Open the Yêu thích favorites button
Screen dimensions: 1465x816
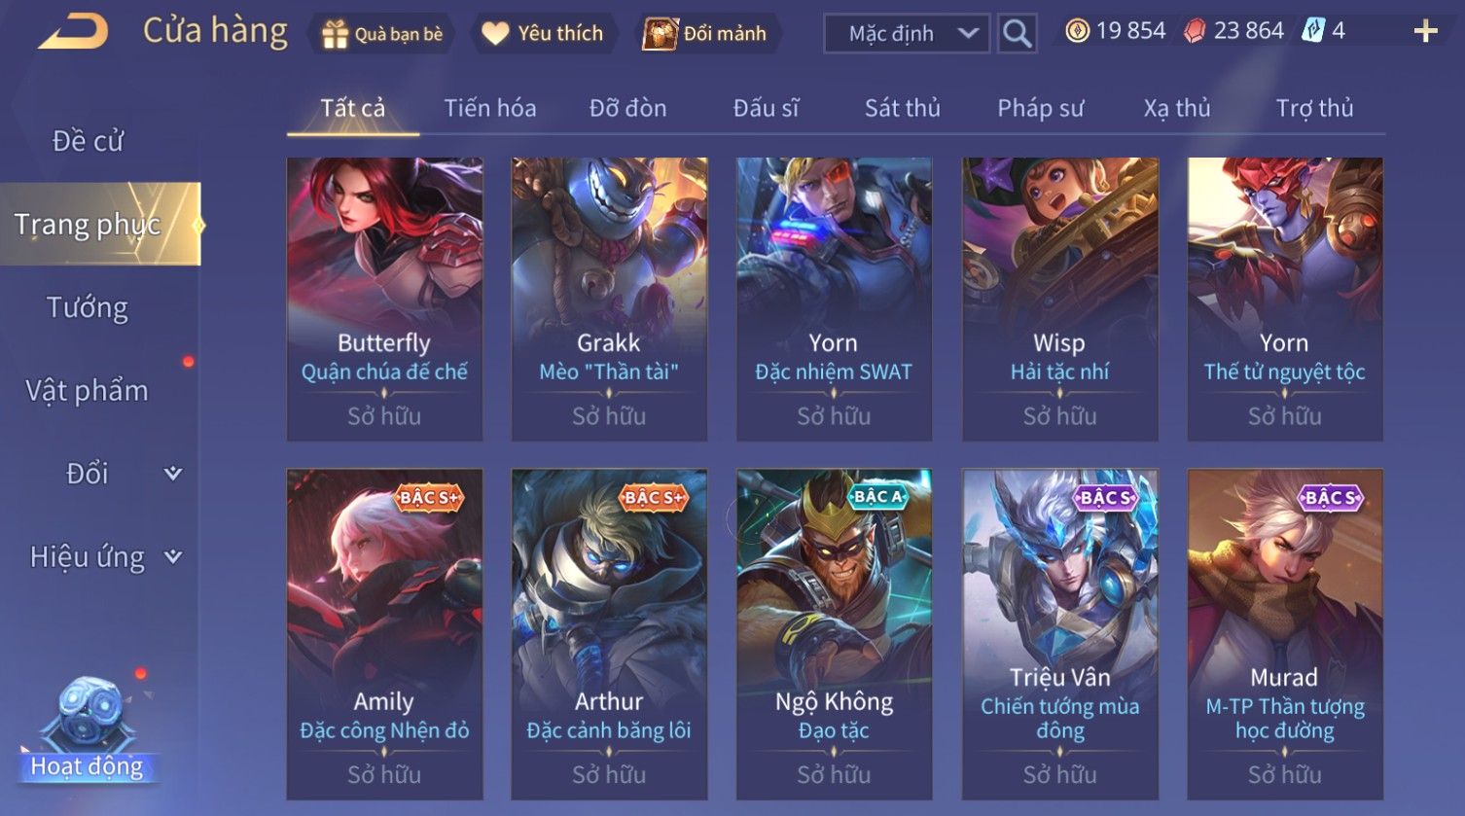click(x=544, y=34)
